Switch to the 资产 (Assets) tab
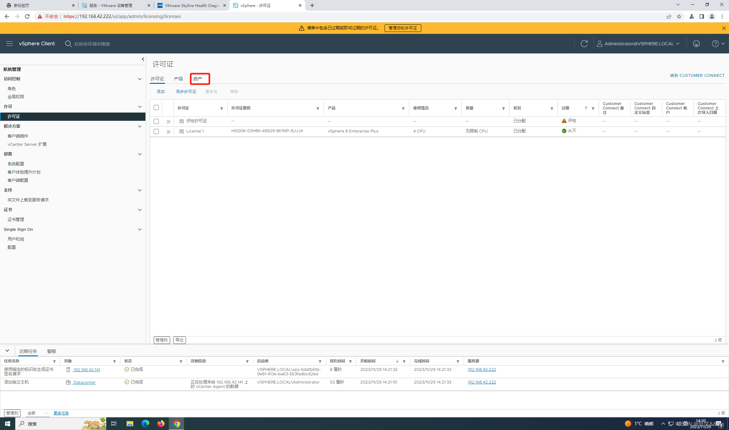 coord(197,79)
